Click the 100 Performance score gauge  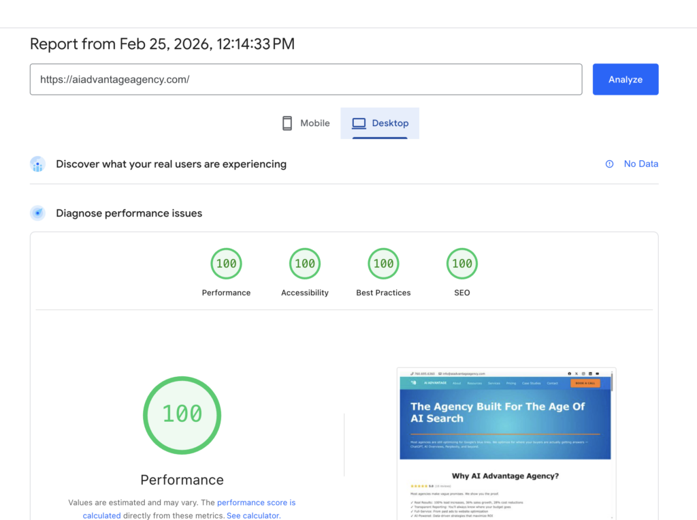tap(182, 415)
